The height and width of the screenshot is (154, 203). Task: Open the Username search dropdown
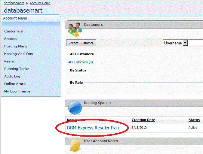pyautogui.click(x=185, y=43)
